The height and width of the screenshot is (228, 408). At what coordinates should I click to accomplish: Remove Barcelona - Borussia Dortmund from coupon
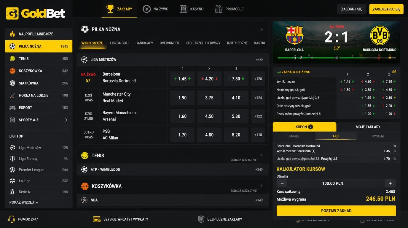point(395,146)
